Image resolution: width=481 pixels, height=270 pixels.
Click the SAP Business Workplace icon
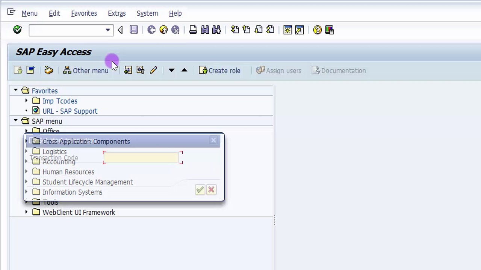(49, 70)
